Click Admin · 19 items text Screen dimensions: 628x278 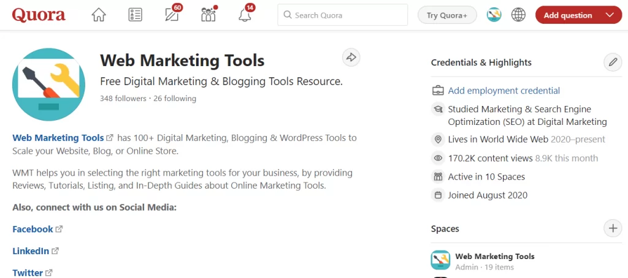[484, 267]
